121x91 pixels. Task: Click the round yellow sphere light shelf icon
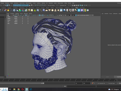tap(52, 10)
